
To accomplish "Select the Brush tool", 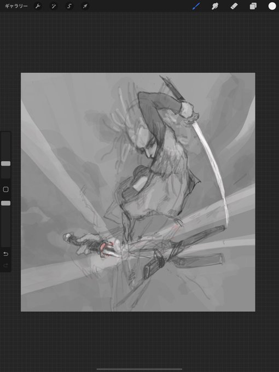I will point(196,6).
